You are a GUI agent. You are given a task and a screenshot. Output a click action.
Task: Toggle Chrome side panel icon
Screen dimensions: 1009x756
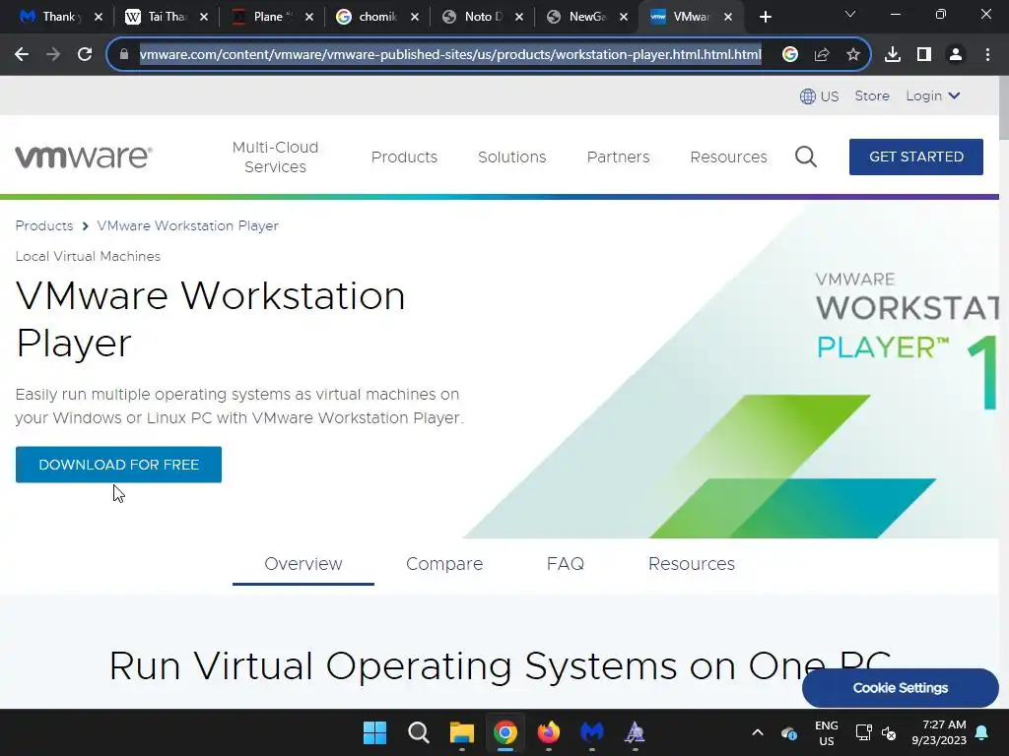coord(924,55)
